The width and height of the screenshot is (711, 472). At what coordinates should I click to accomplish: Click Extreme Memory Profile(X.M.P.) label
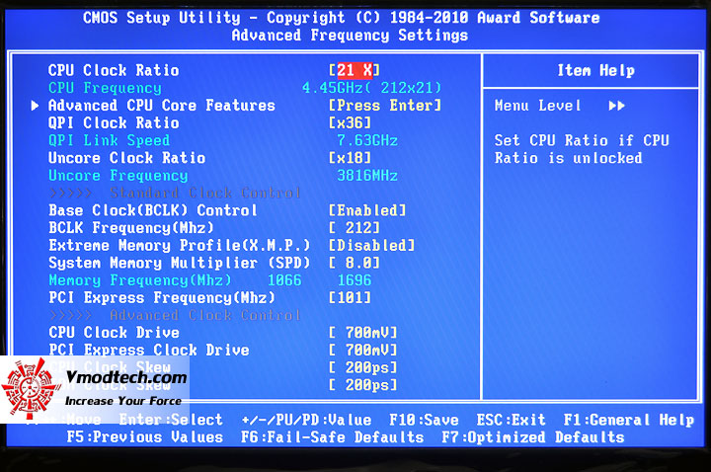point(179,245)
